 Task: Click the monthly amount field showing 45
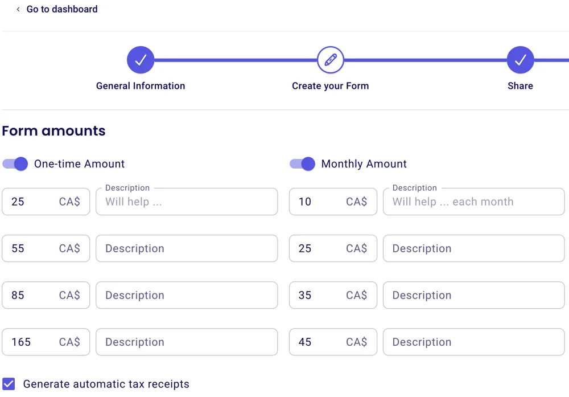[333, 342]
